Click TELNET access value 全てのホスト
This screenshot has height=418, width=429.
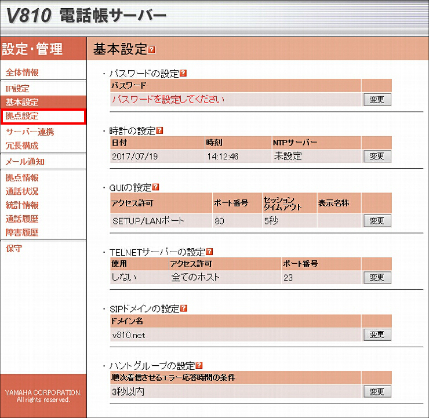tap(195, 277)
